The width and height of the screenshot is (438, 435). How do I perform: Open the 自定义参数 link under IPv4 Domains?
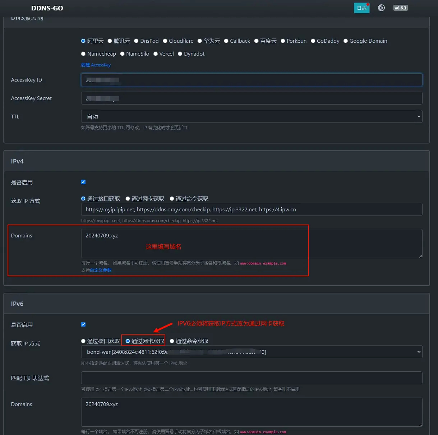(x=101, y=270)
